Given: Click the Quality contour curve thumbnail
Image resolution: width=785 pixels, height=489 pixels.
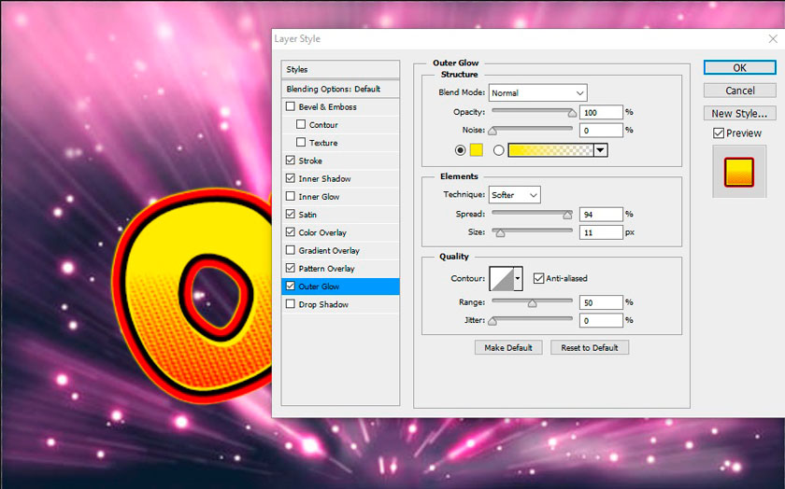Looking at the screenshot, I should pyautogui.click(x=502, y=278).
